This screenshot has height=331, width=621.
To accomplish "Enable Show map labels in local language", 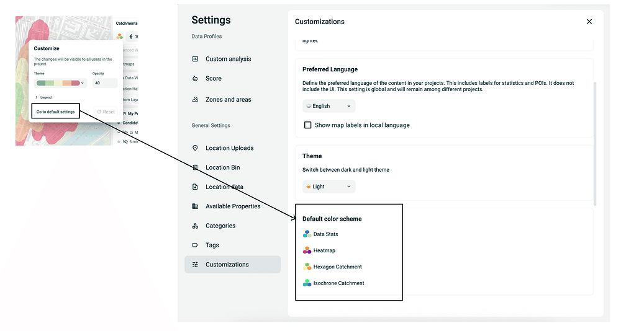I will [307, 125].
